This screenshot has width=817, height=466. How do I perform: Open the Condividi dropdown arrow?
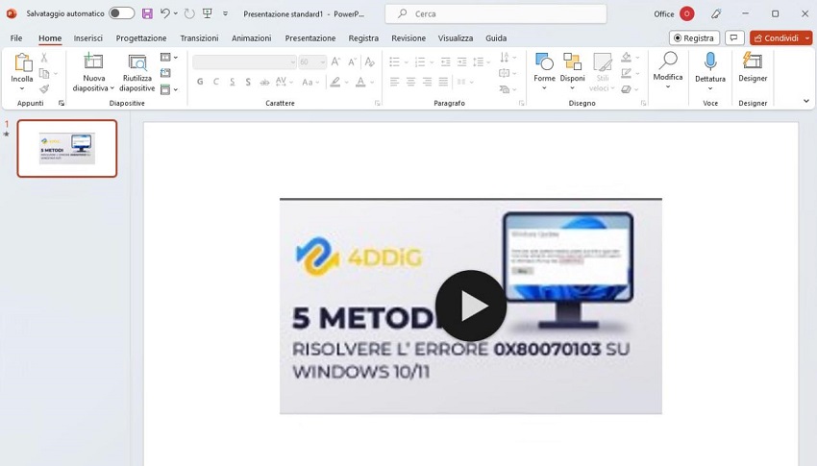coord(807,38)
